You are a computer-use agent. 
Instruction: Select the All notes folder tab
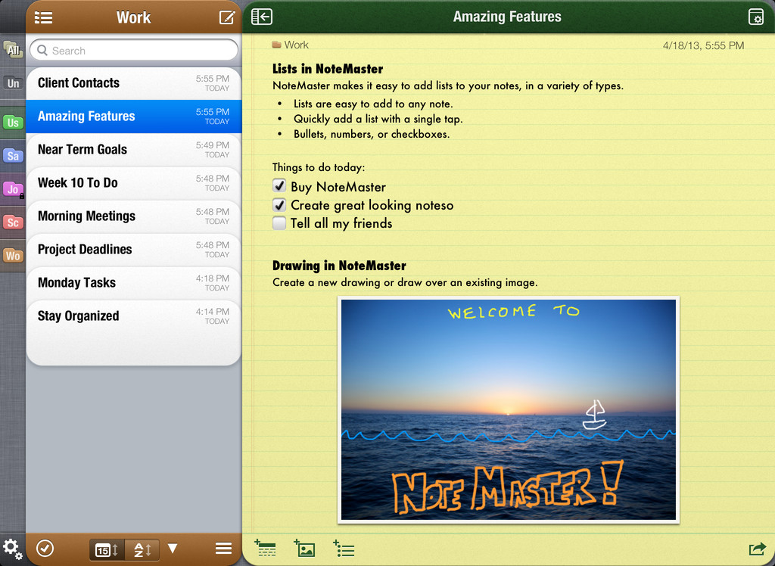point(13,49)
